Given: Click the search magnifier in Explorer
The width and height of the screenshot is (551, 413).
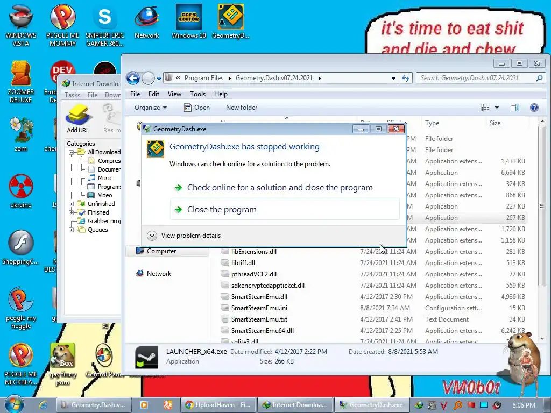Looking at the screenshot, I should point(539,78).
